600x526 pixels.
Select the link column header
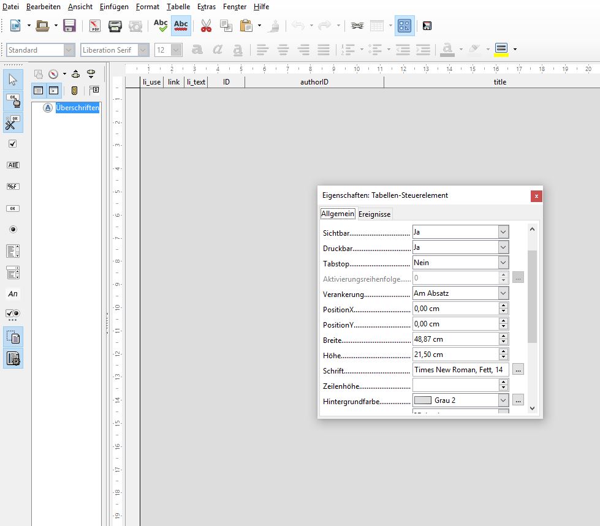tap(173, 82)
